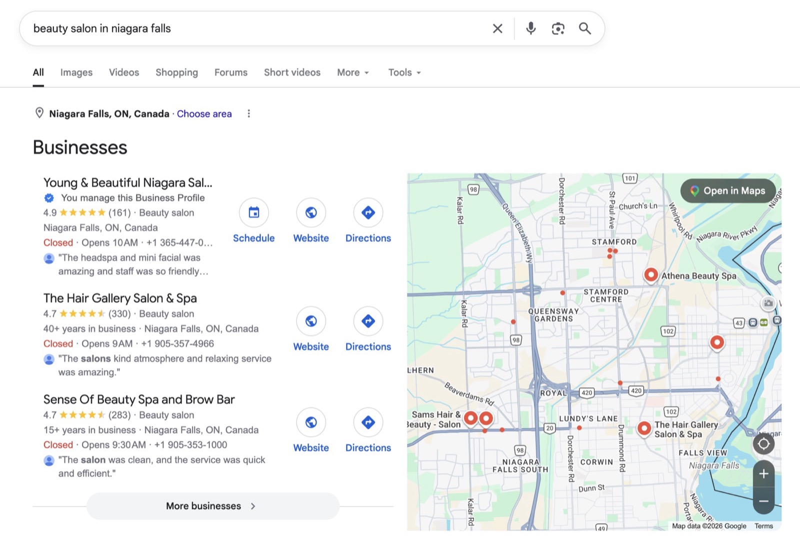Switch to the Short videos tab
Screen dimensions: 800x549
click(292, 72)
